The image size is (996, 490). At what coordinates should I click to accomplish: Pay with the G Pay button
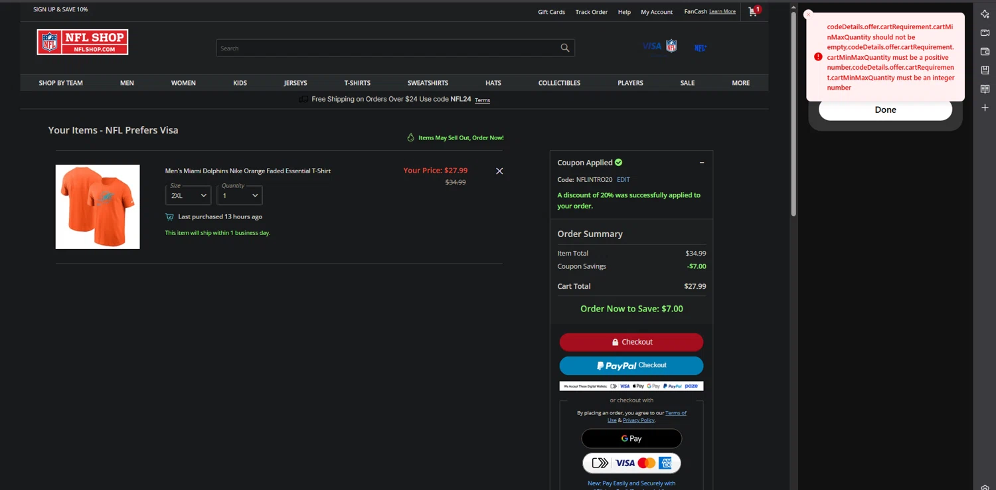coord(631,439)
